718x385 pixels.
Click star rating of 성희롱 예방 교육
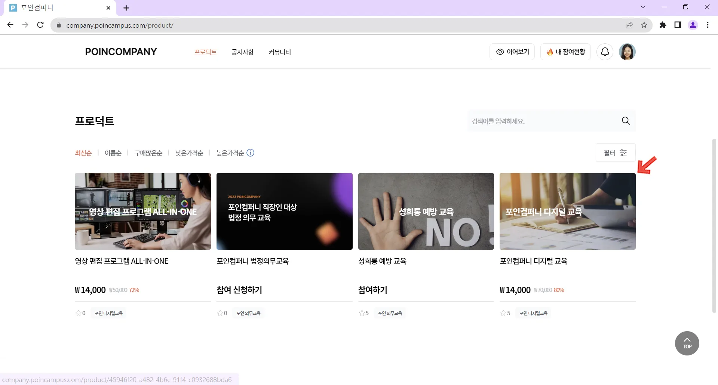[x=364, y=313]
